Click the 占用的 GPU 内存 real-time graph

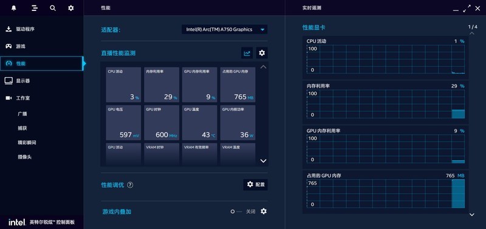(386, 194)
